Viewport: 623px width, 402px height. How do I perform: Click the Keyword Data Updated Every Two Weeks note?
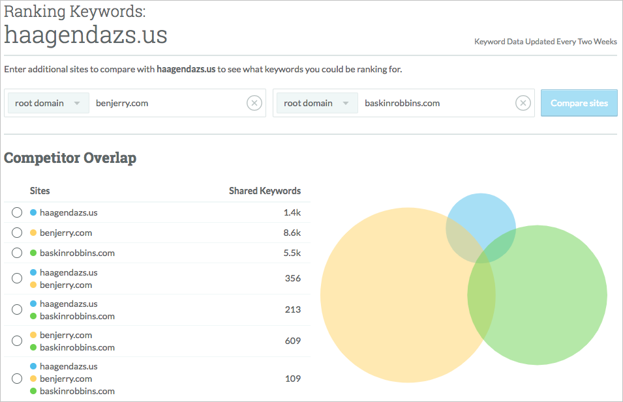545,42
